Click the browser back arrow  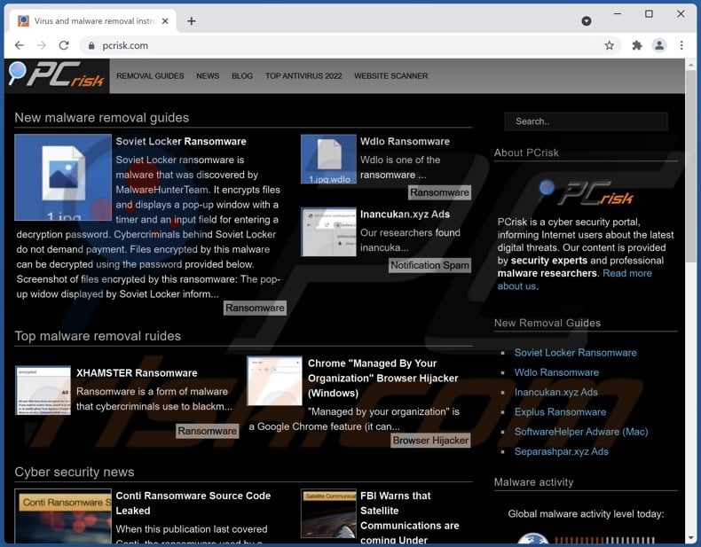[20, 45]
